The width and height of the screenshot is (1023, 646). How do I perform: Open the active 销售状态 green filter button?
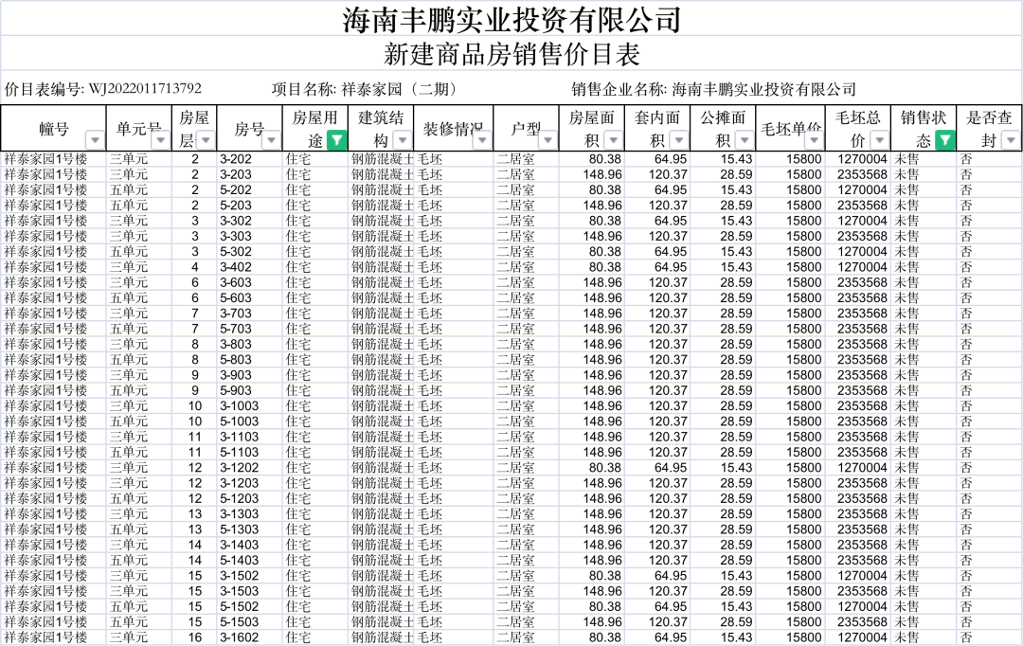point(945,140)
